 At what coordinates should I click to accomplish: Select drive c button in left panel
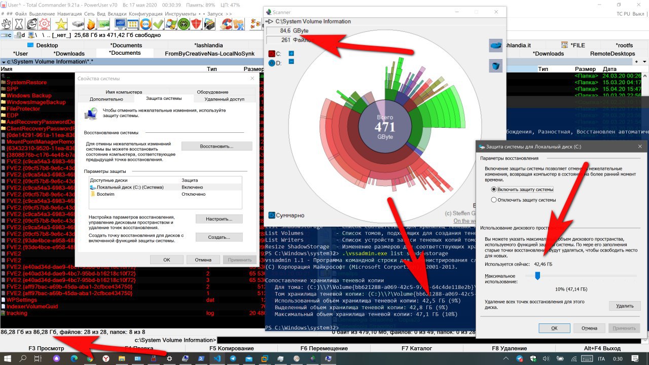coord(7,35)
